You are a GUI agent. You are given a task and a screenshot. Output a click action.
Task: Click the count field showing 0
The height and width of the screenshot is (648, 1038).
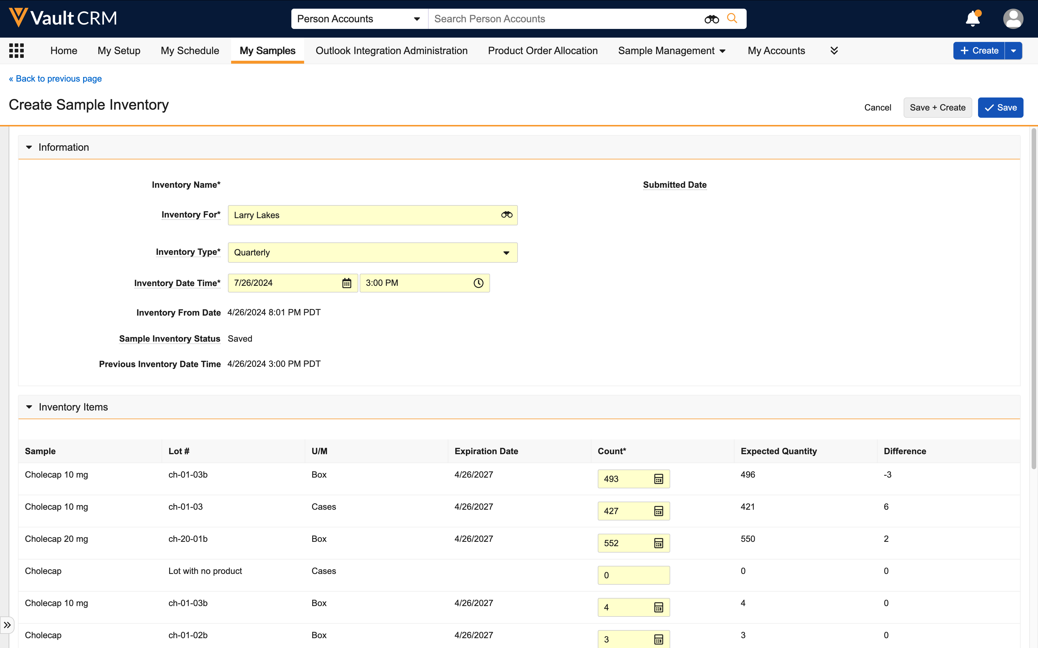point(633,575)
